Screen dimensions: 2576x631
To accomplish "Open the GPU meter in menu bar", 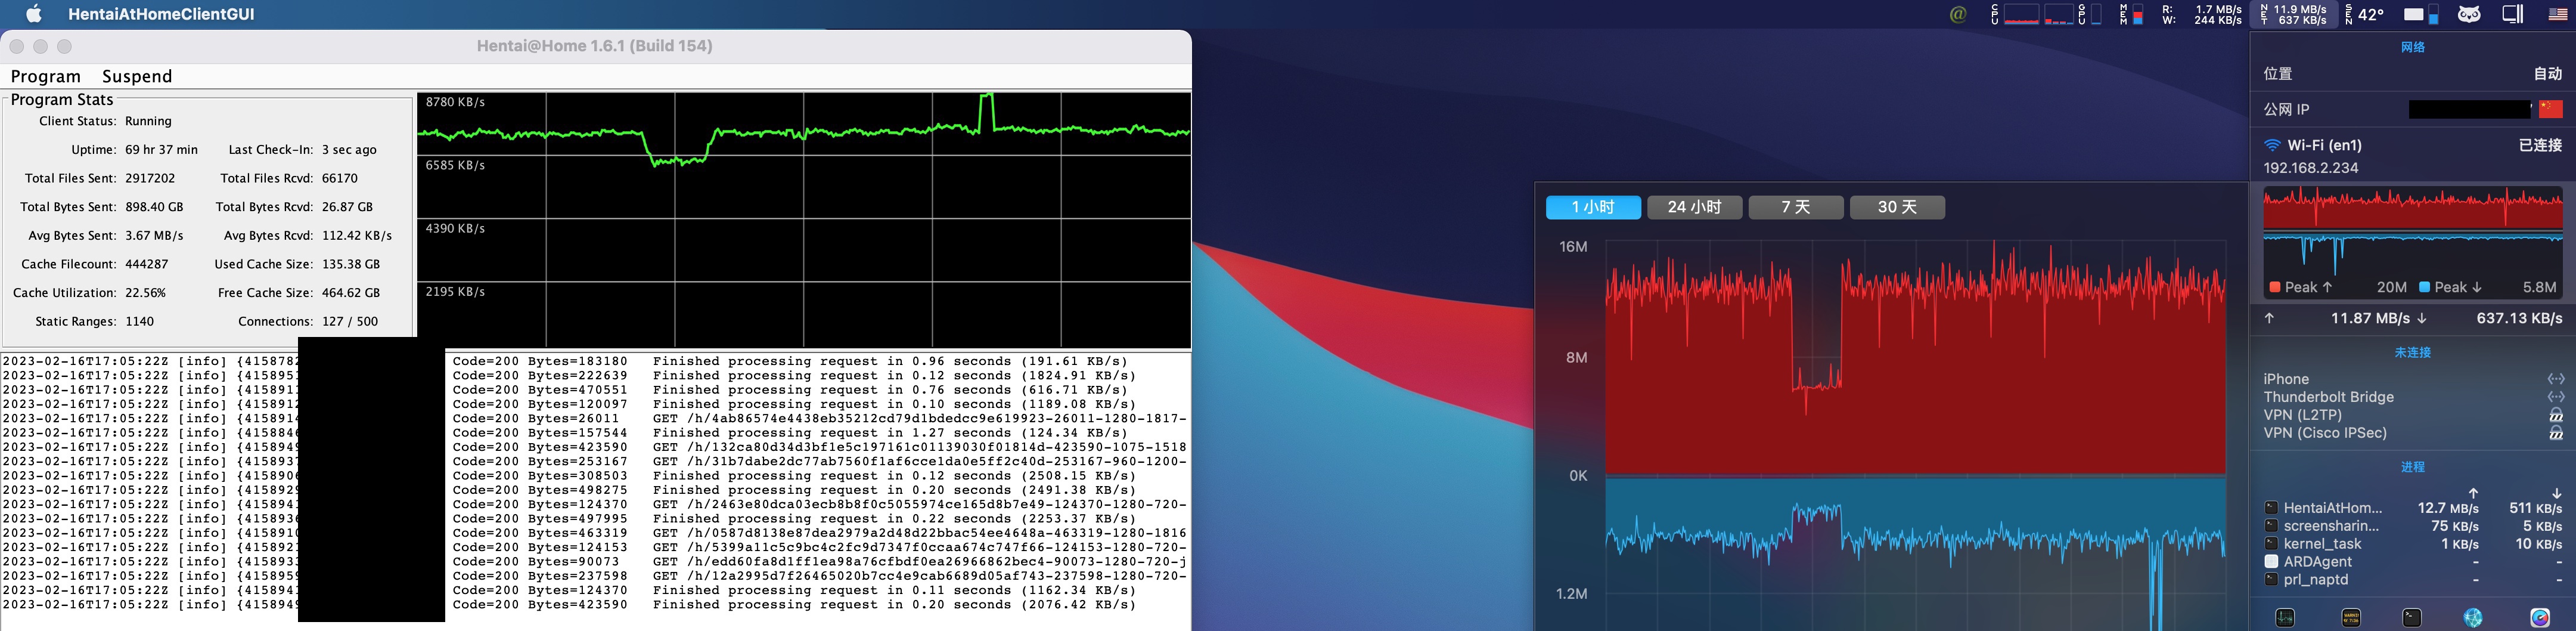I will coord(2091,14).
